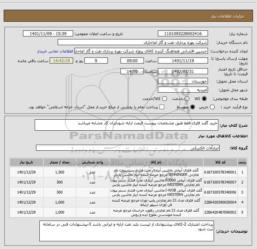The width and height of the screenshot is (257, 249).
Task: Click the پایپ توران gland item name
Action: pyautogui.click(x=156, y=202)
